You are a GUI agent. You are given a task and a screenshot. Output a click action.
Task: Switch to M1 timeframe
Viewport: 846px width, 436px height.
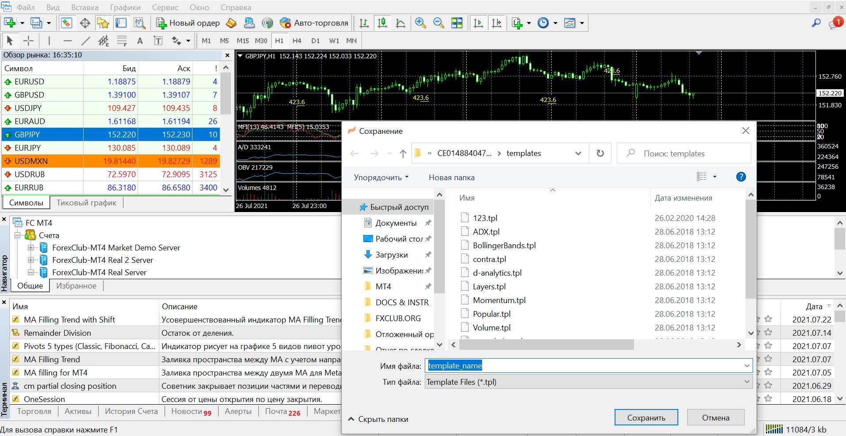pyautogui.click(x=206, y=41)
